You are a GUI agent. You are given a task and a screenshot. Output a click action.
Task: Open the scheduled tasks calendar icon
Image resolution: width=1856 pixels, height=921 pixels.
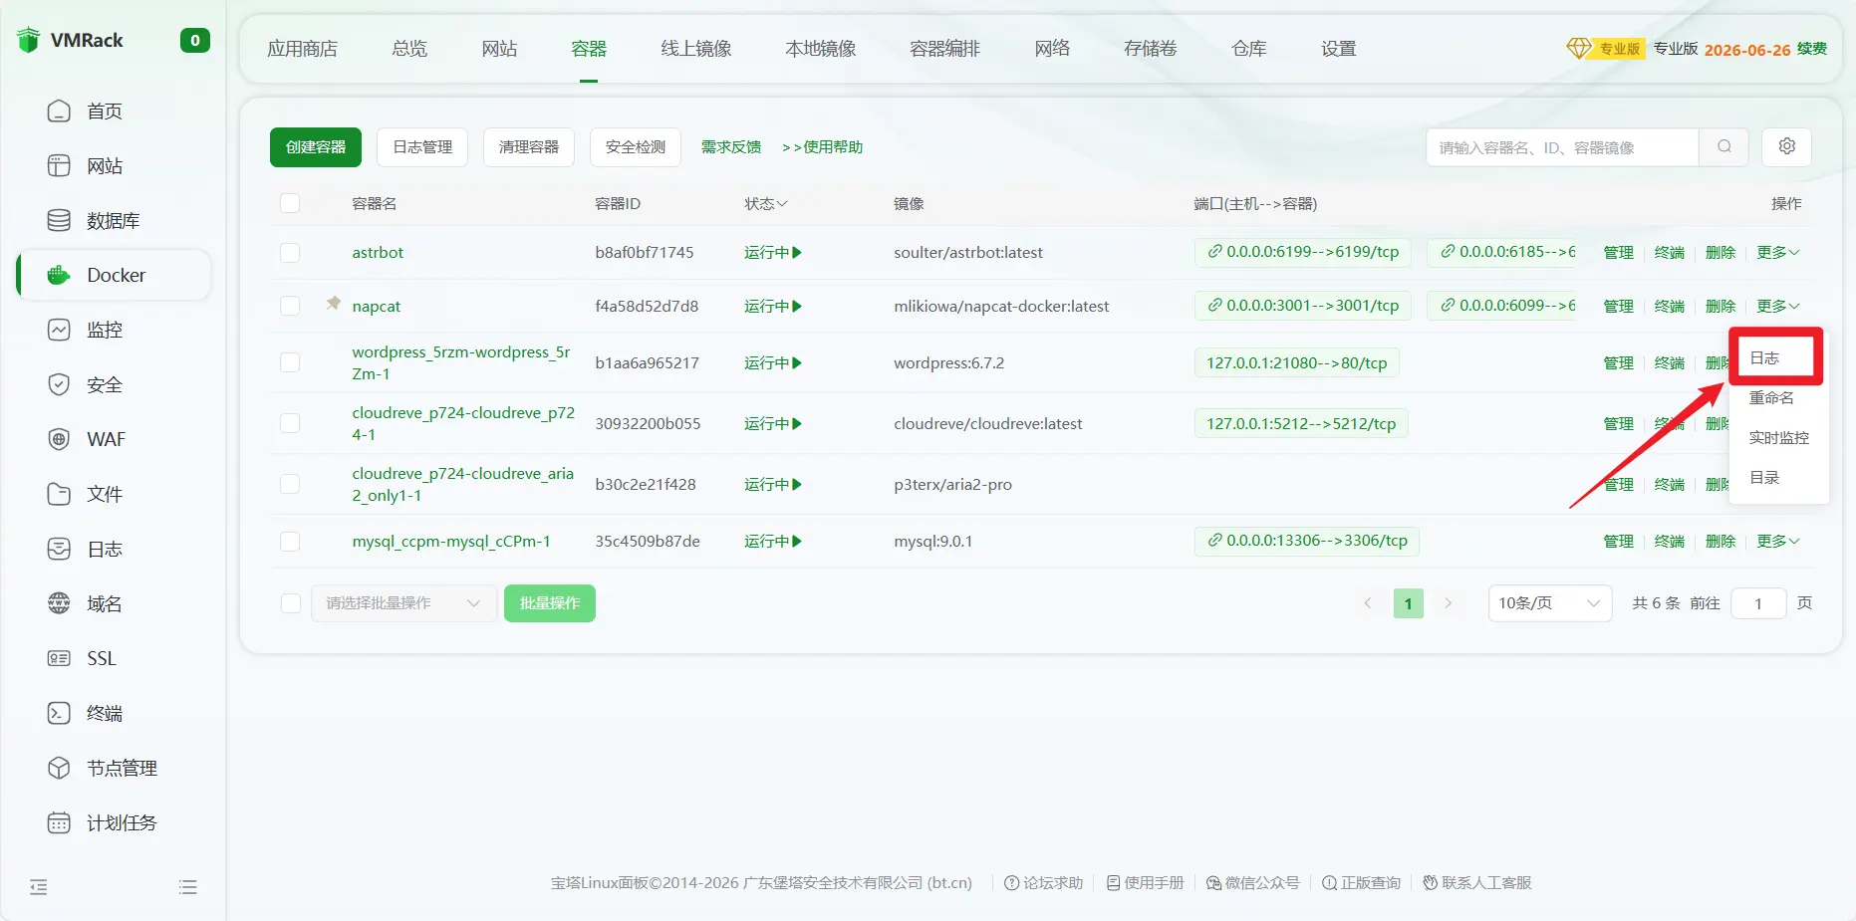pos(59,822)
